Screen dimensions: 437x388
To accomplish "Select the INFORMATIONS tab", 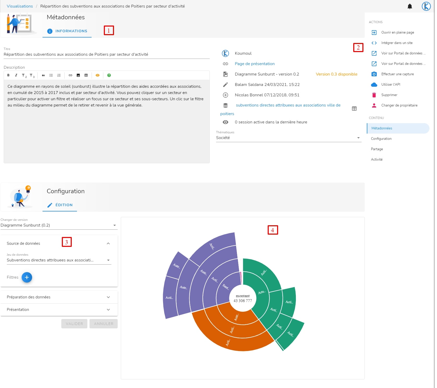I will pyautogui.click(x=67, y=31).
